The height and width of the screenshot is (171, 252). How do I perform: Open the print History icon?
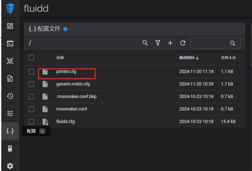[x=10, y=96]
